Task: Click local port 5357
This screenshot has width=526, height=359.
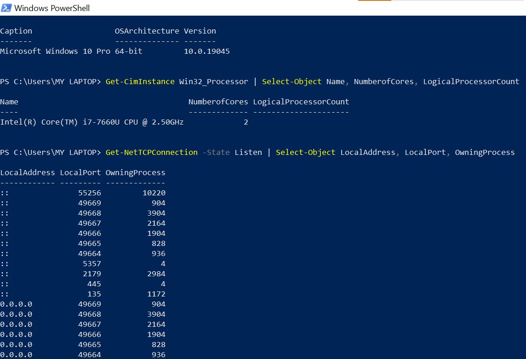Action: pyautogui.click(x=92, y=264)
